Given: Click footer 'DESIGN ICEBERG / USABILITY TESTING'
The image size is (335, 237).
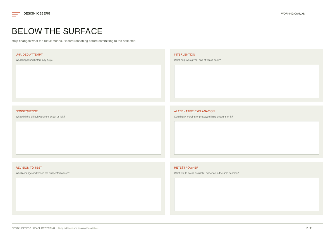Looking at the screenshot, I should pyautogui.click(x=33, y=228).
